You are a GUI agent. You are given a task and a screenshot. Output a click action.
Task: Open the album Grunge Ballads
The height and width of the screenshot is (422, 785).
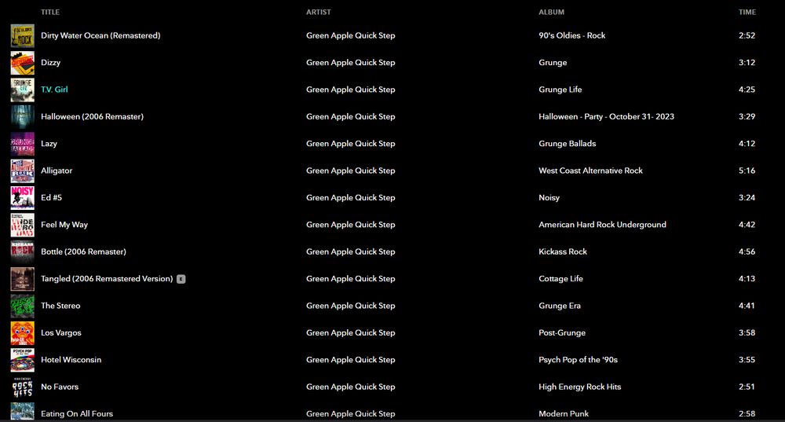pyautogui.click(x=568, y=144)
